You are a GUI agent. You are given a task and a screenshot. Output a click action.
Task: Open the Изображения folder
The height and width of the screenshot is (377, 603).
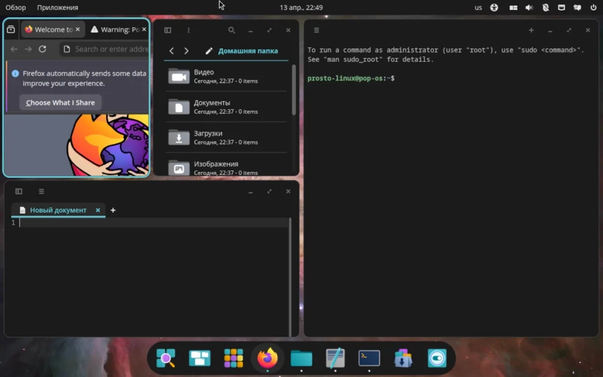226,168
